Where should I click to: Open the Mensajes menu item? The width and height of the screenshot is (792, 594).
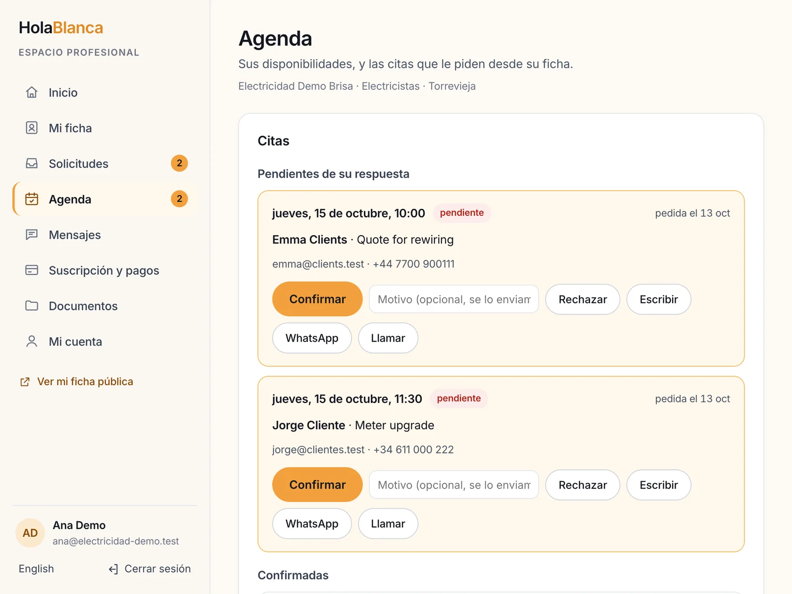point(105,235)
